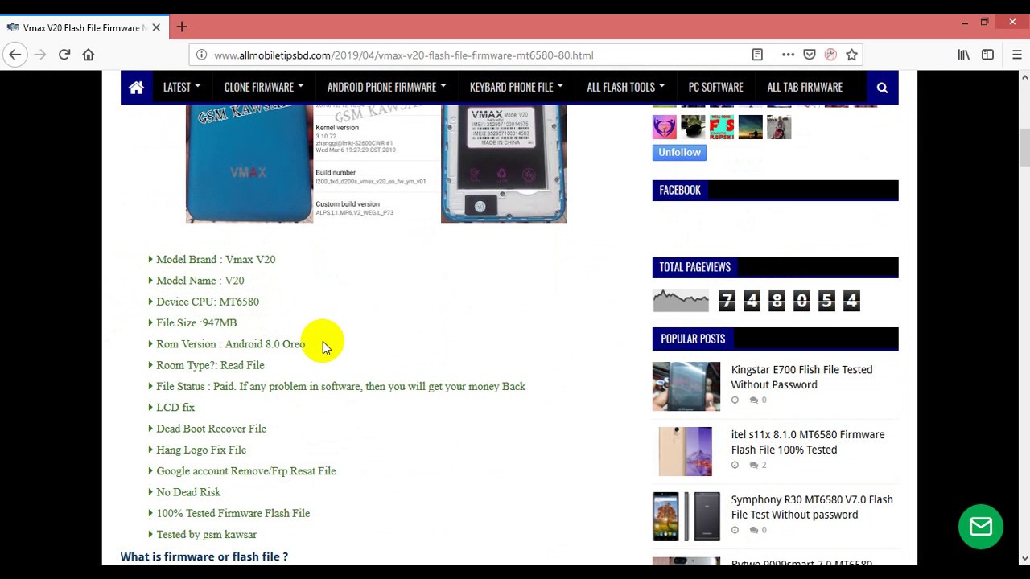Click text 'Google account Remove/Frp Resat File'
The width and height of the screenshot is (1030, 579).
(x=246, y=470)
